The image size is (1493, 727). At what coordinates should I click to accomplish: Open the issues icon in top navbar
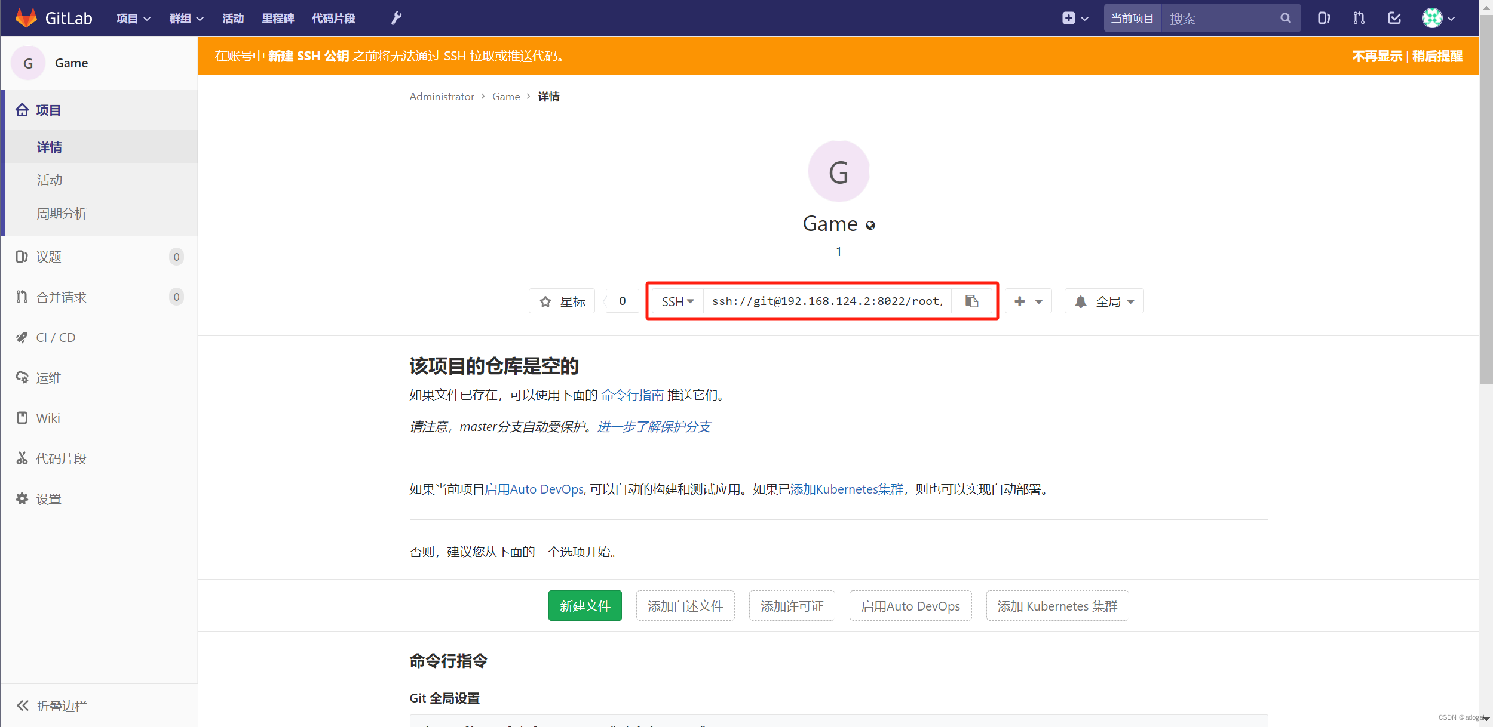pos(1323,19)
